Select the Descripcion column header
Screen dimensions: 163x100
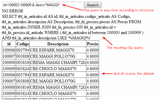[58, 44]
